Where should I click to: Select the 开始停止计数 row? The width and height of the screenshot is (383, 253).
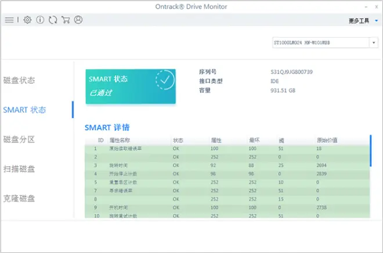coord(227,174)
